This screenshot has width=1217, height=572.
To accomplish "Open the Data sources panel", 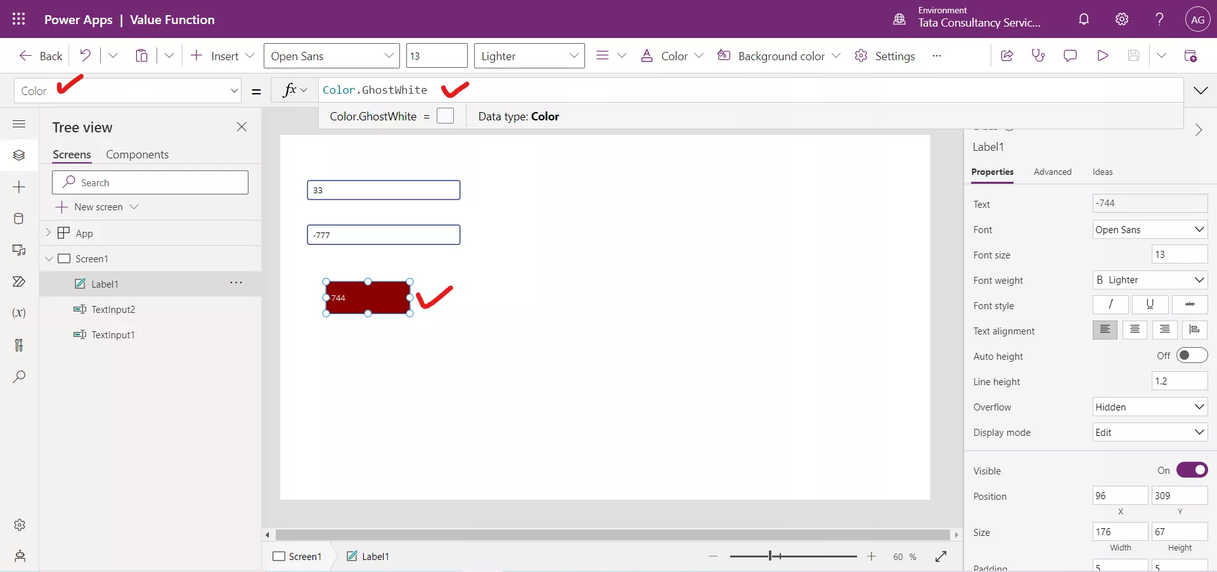I will [19, 219].
